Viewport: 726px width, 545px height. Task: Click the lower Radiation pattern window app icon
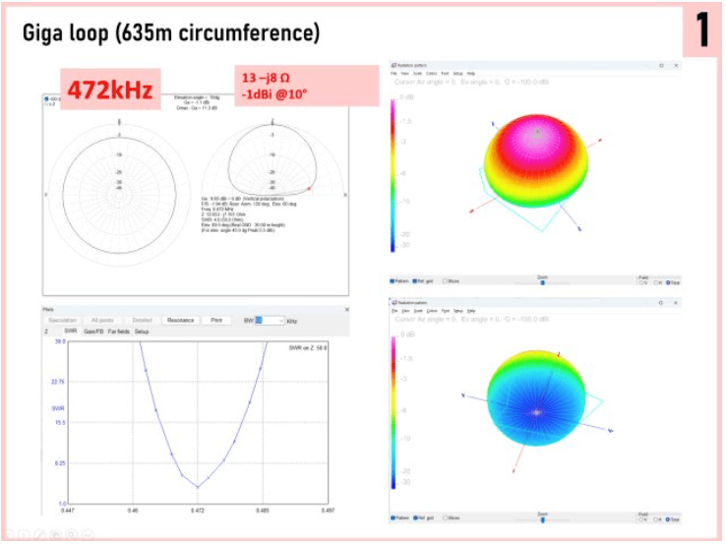pos(393,303)
